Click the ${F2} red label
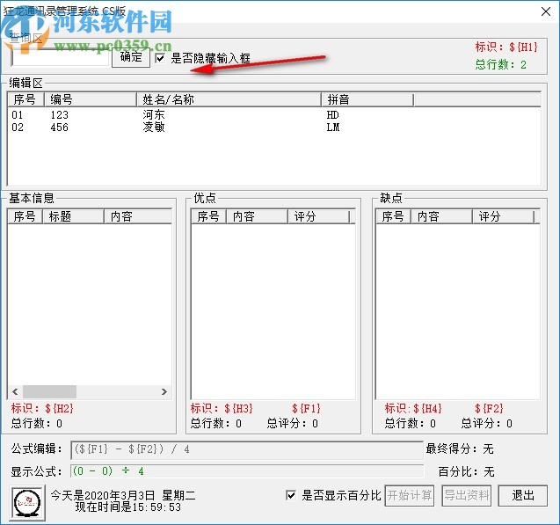 click(489, 408)
